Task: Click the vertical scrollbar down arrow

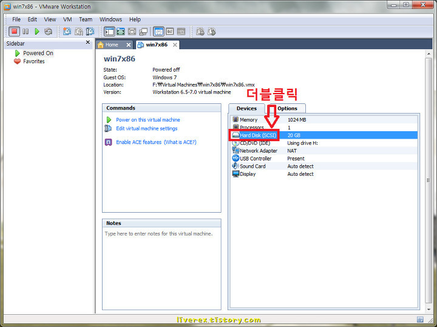Action: pos(429,309)
